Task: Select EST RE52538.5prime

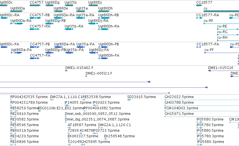Action: point(97,97)
